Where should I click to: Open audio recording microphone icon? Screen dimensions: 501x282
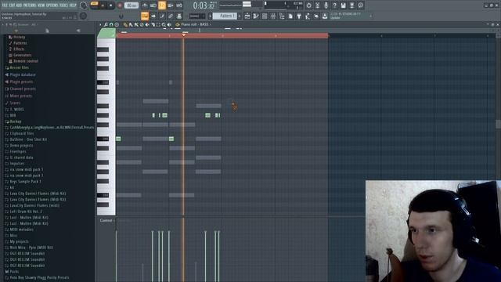pos(326,5)
